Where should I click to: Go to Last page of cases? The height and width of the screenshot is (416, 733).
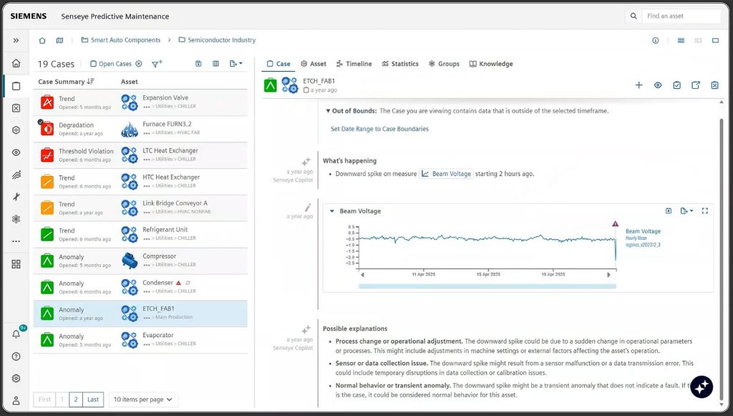(93, 400)
